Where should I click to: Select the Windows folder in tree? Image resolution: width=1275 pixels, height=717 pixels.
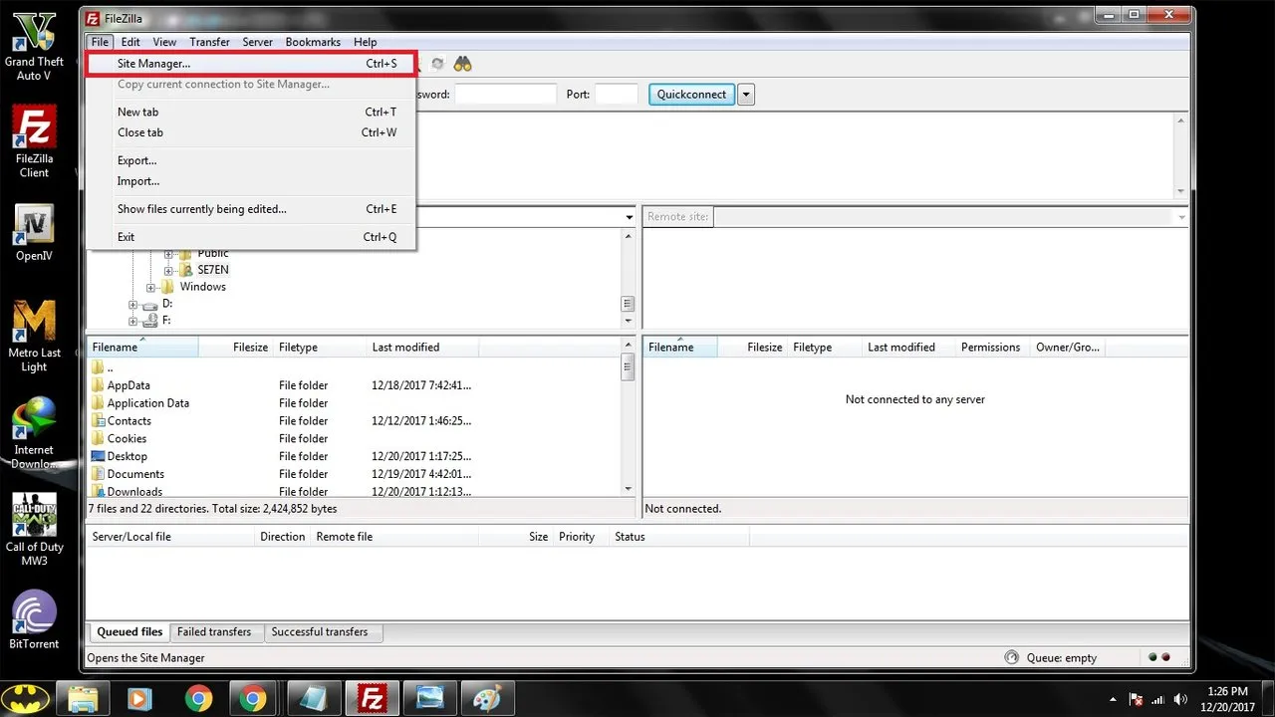point(202,287)
